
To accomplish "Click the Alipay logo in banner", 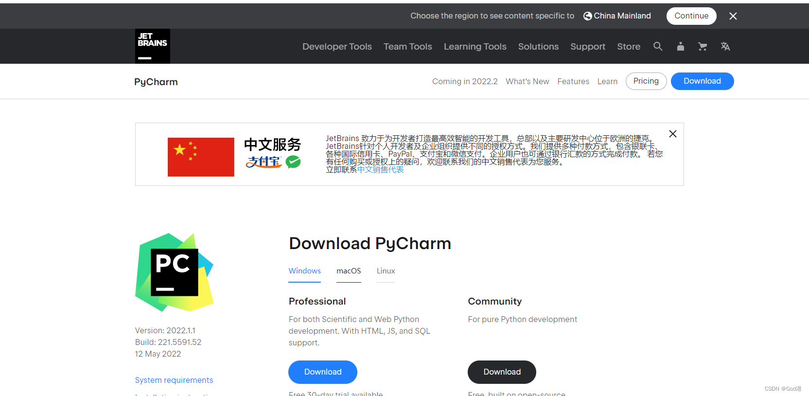I will point(264,162).
